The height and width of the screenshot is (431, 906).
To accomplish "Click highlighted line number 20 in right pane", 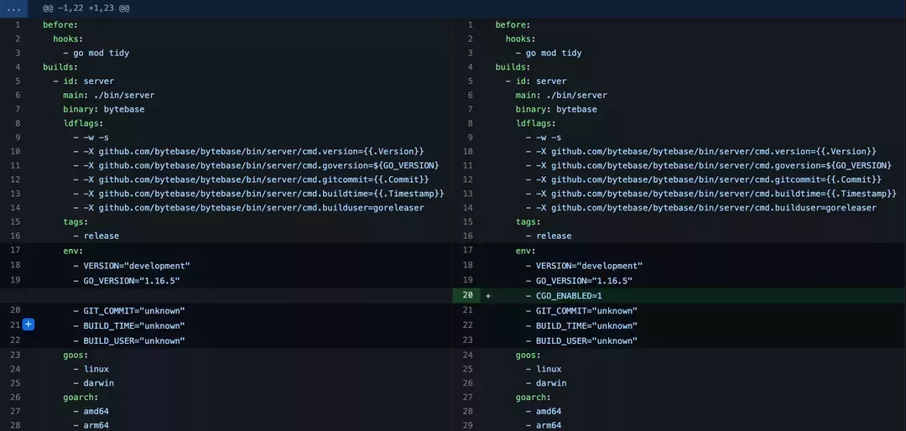I will 468,295.
